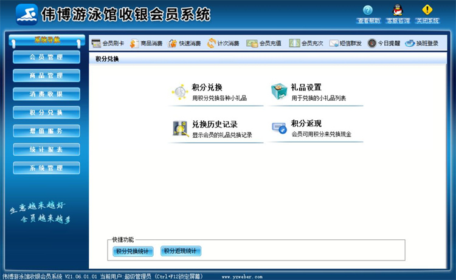
Task: Open 统计报表 in the sidebar
Action: [46, 149]
